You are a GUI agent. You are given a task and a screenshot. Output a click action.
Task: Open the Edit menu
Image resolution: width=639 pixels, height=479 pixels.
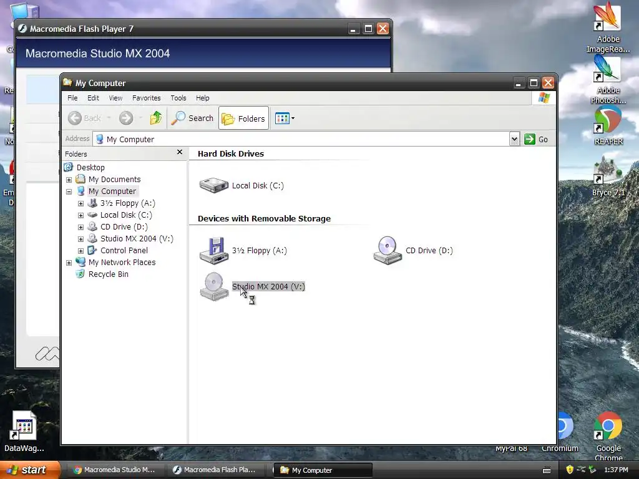93,98
